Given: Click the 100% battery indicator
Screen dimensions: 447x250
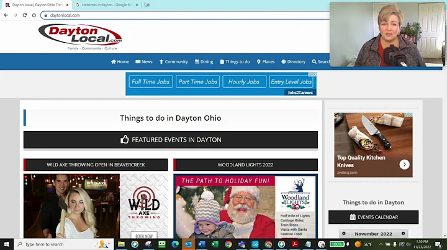Looking at the screenshot, I should 337,244.
